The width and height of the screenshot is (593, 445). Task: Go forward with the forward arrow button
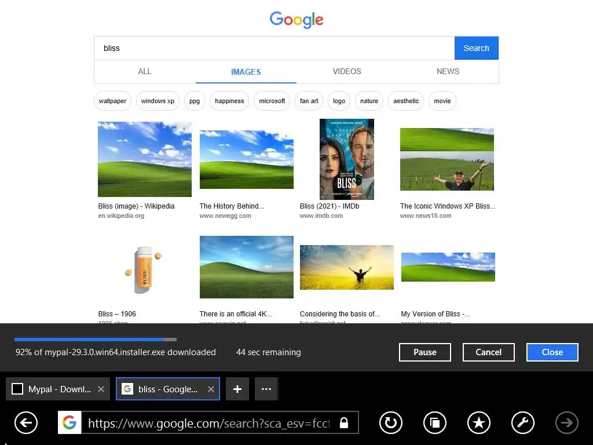(x=566, y=422)
